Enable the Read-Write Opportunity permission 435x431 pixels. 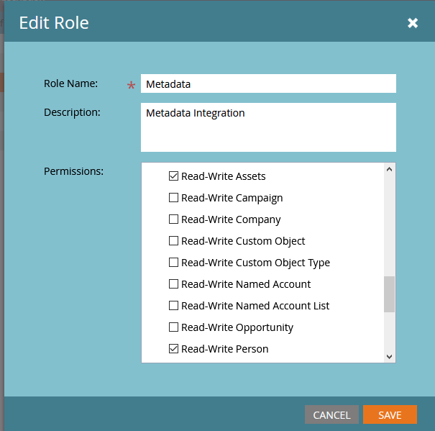coord(173,327)
